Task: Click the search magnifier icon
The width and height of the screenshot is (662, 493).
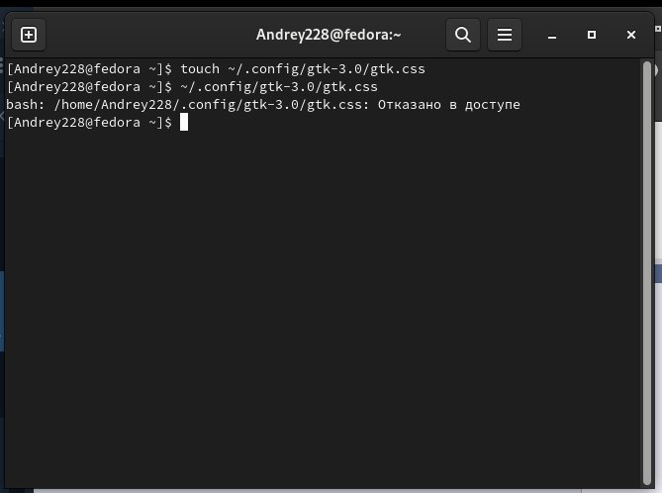Action: pyautogui.click(x=463, y=35)
